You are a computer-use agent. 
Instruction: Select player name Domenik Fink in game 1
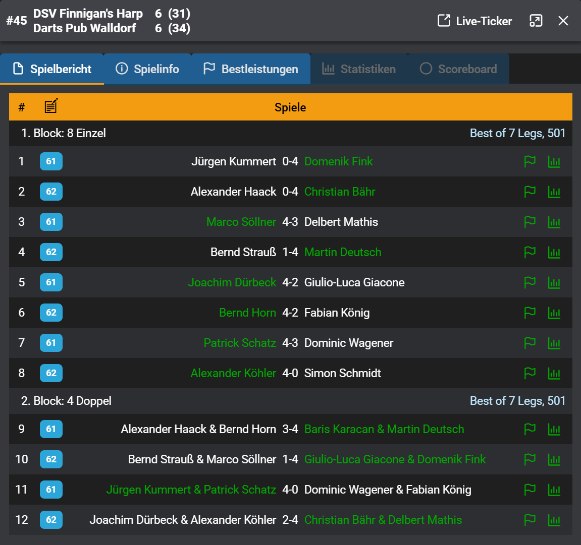click(x=338, y=161)
